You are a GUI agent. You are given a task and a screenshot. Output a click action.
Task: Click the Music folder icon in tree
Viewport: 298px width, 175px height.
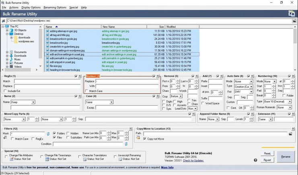pyautogui.click(x=11, y=59)
